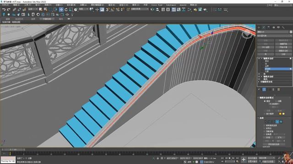Choose the rectangular selection region icon

coord(51,9)
